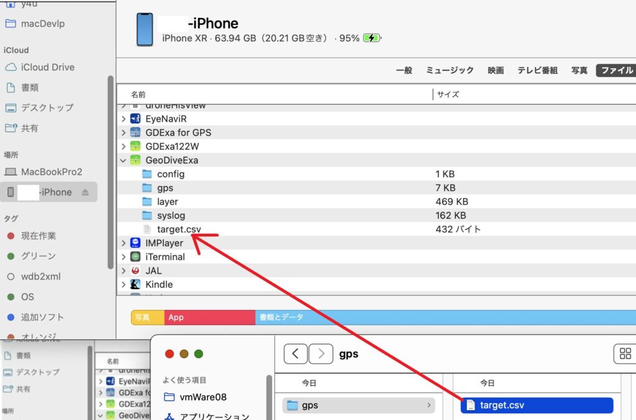The width and height of the screenshot is (636, 420).
Task: Click the GeoDiveExa app icon
Action: [x=135, y=160]
